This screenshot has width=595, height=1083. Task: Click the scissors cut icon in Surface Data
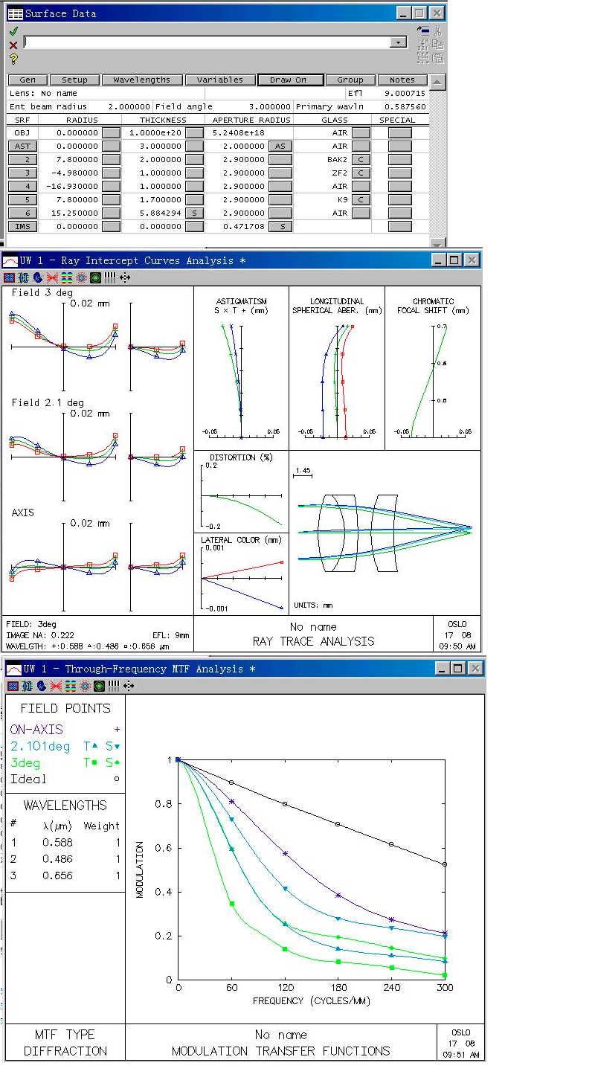pos(438,30)
